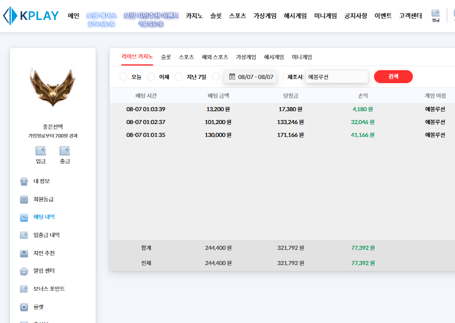Switch to the 해시게임 tab
This screenshot has width=455, height=323.
tap(274, 57)
